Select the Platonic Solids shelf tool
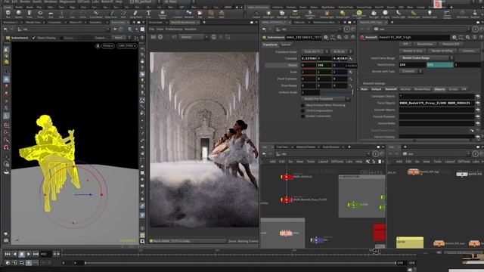Screen dimensions: 484x272 click(163, 14)
